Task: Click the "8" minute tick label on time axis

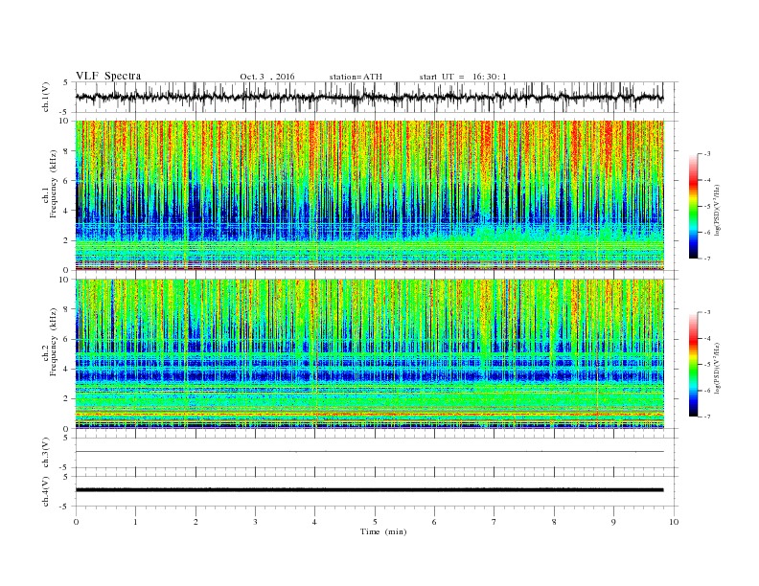Action: coord(554,522)
